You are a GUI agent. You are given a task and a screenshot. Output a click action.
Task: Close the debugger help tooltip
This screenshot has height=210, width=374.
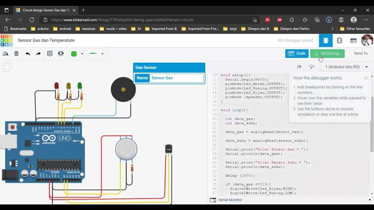point(366,78)
